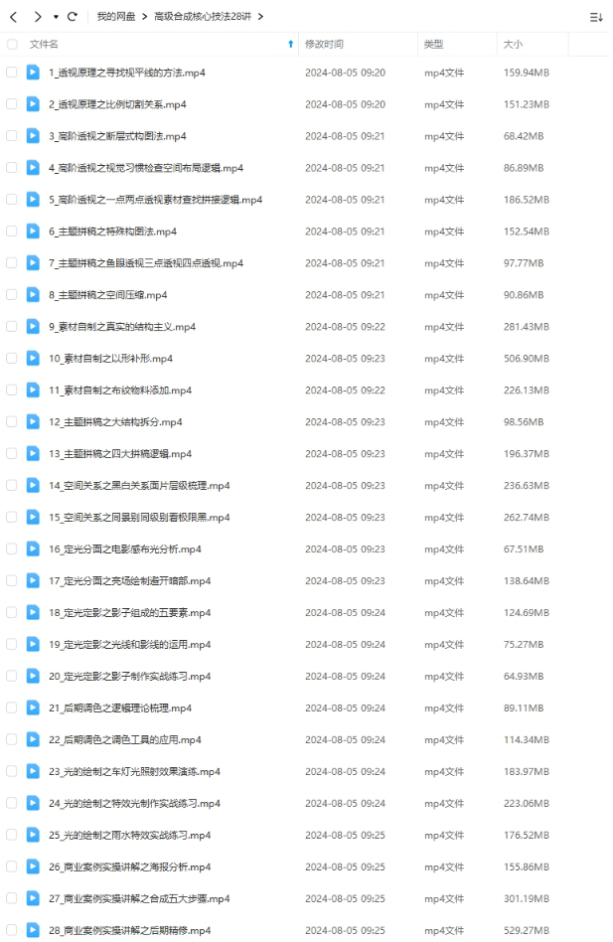
Task: Go forward with the right arrow icon
Action: (38, 17)
